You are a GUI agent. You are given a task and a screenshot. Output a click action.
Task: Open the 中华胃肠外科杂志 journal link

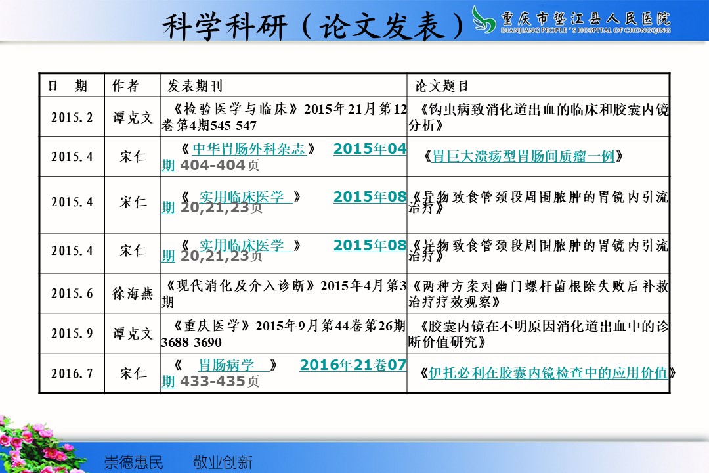pos(249,149)
